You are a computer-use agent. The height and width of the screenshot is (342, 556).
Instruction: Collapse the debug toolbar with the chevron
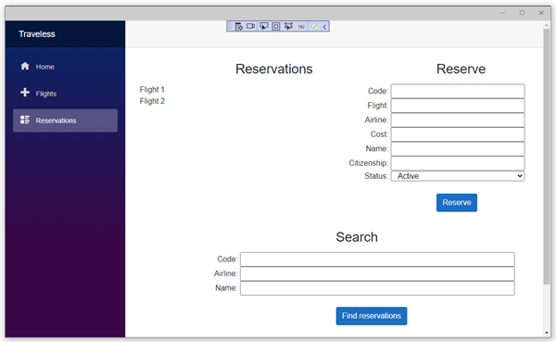(x=324, y=27)
